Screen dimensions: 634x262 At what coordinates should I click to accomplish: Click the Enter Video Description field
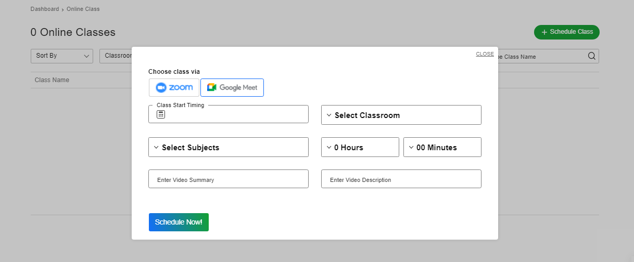401,179
